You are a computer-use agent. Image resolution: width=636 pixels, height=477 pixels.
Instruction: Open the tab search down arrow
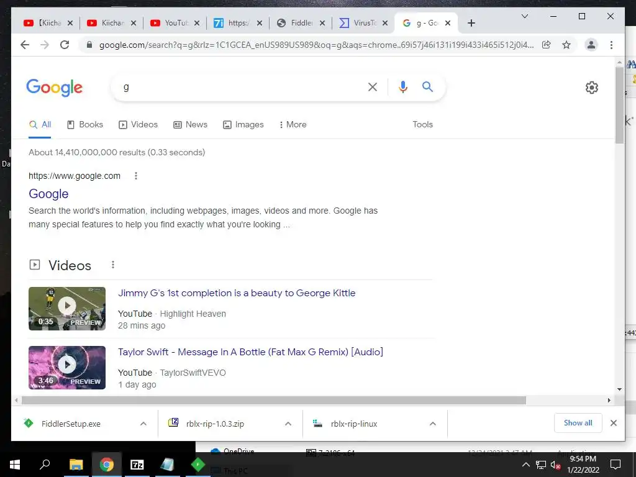pos(524,16)
